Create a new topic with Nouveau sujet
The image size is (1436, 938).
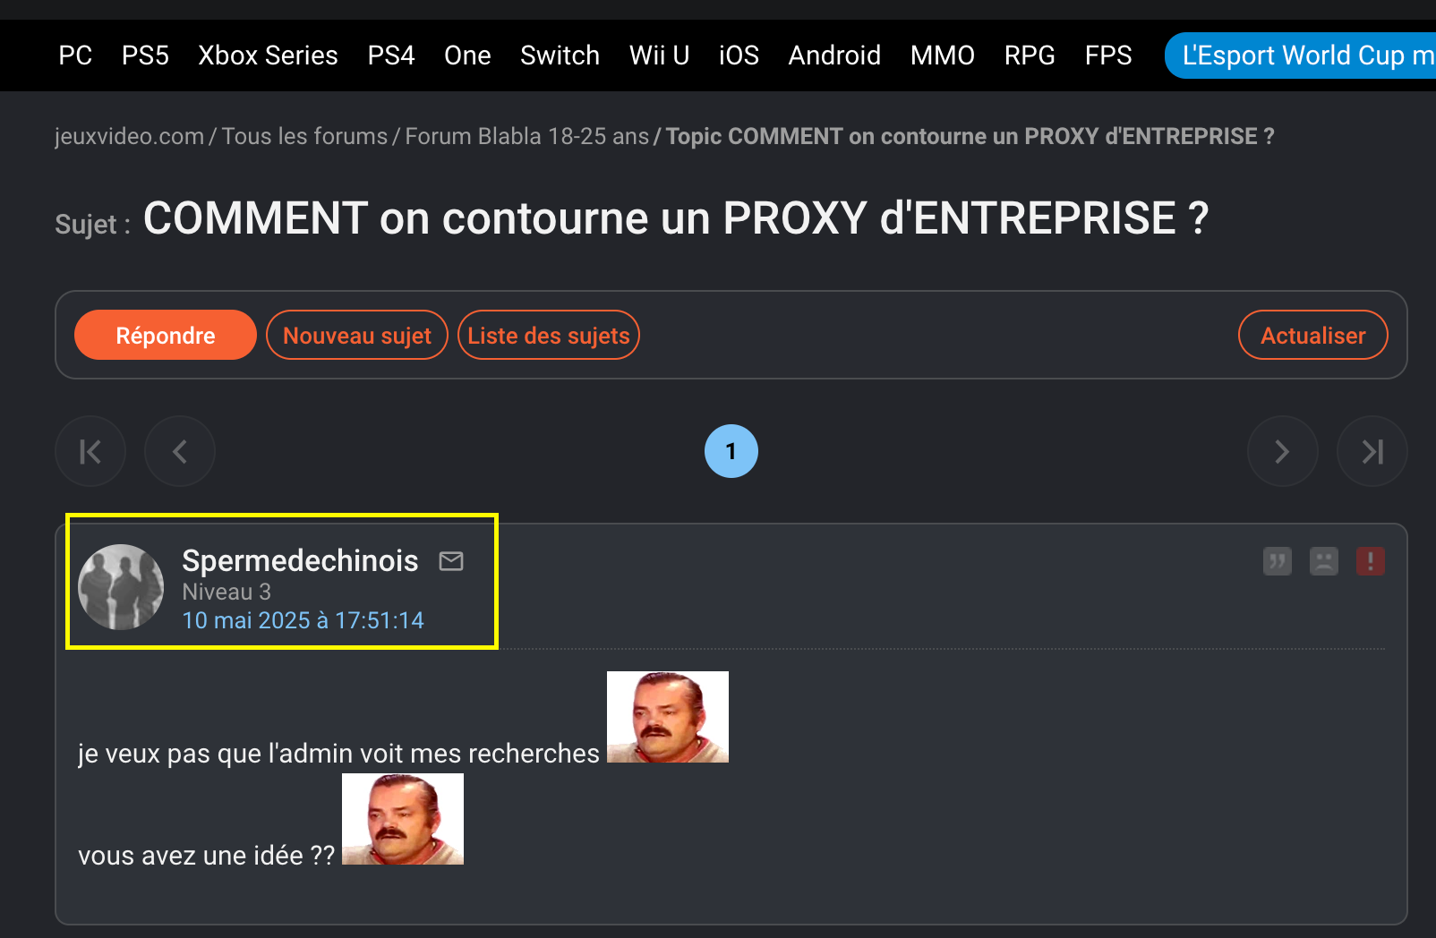coord(357,335)
